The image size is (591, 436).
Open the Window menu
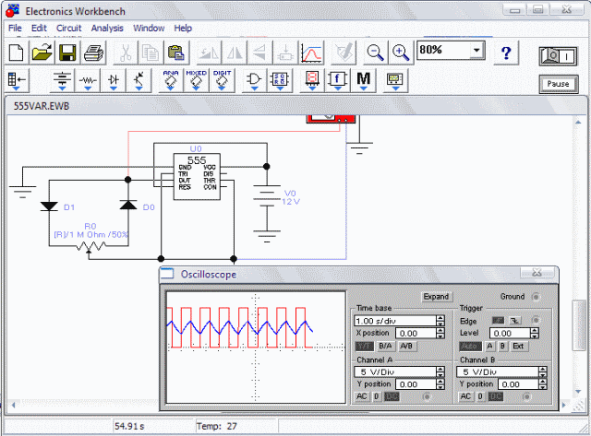(149, 29)
